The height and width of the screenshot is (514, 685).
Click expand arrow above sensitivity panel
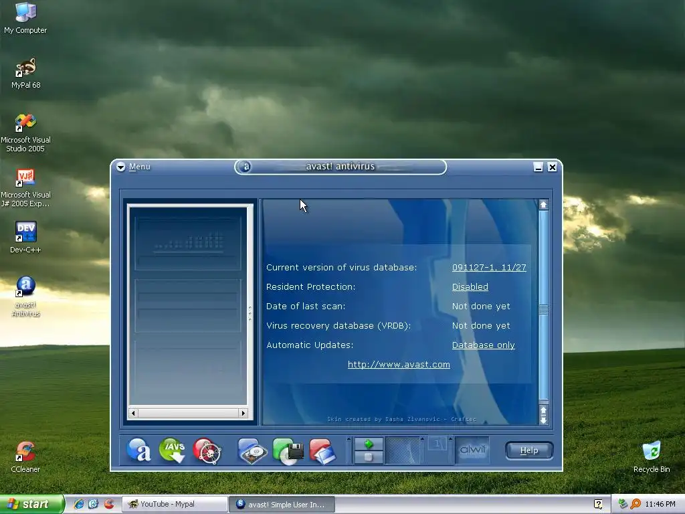click(422, 438)
